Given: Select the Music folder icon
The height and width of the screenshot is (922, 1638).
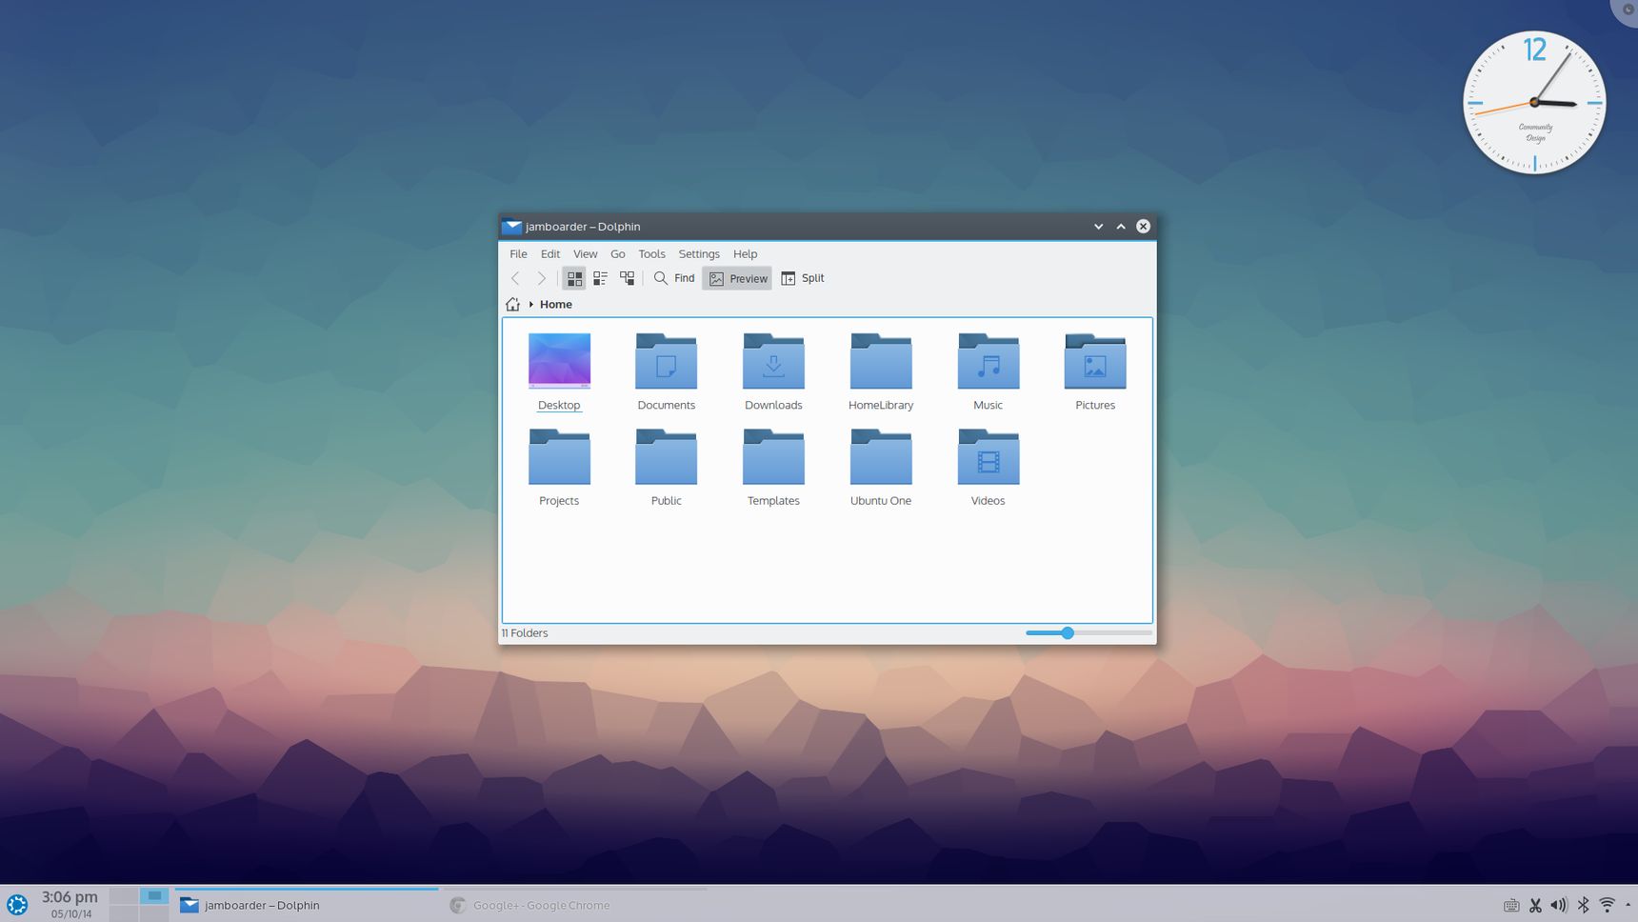Looking at the screenshot, I should pyautogui.click(x=989, y=361).
